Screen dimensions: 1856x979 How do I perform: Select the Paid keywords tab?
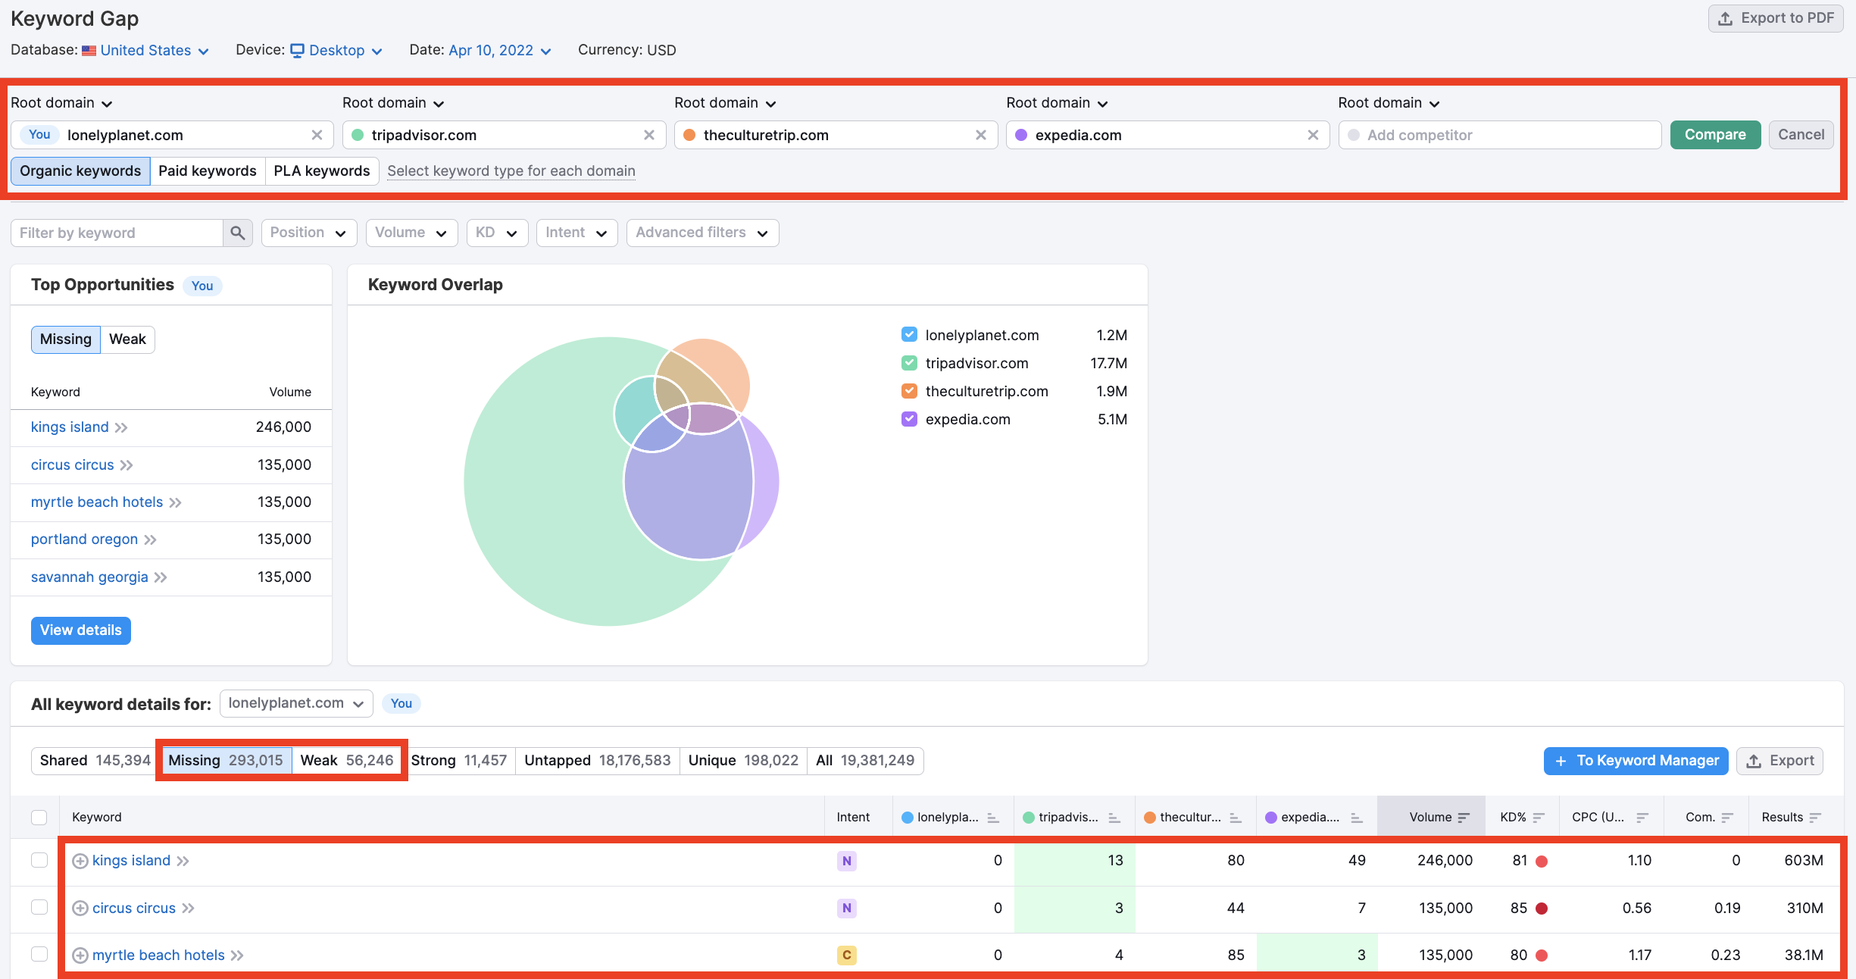(208, 171)
